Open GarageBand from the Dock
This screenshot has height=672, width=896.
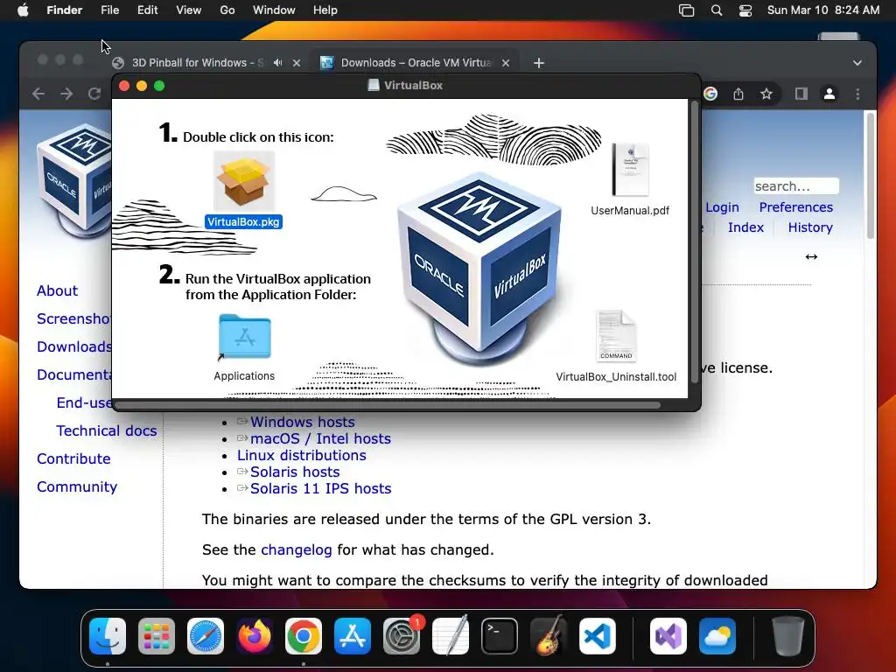pyautogui.click(x=549, y=636)
